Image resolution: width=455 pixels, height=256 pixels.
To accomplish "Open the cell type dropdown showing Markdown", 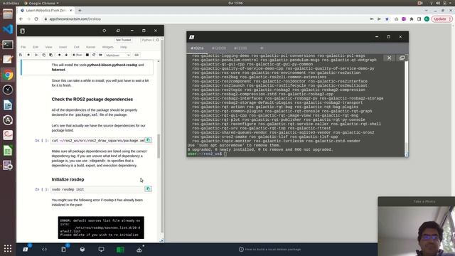I will [x=117, y=55].
